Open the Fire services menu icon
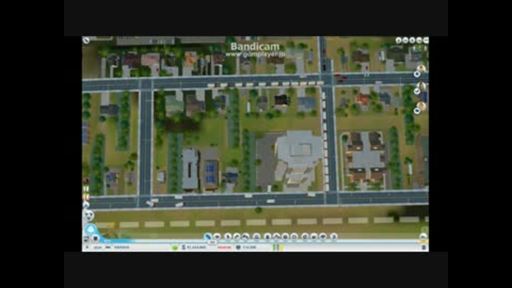The height and width of the screenshot is (288, 512). pos(276,237)
